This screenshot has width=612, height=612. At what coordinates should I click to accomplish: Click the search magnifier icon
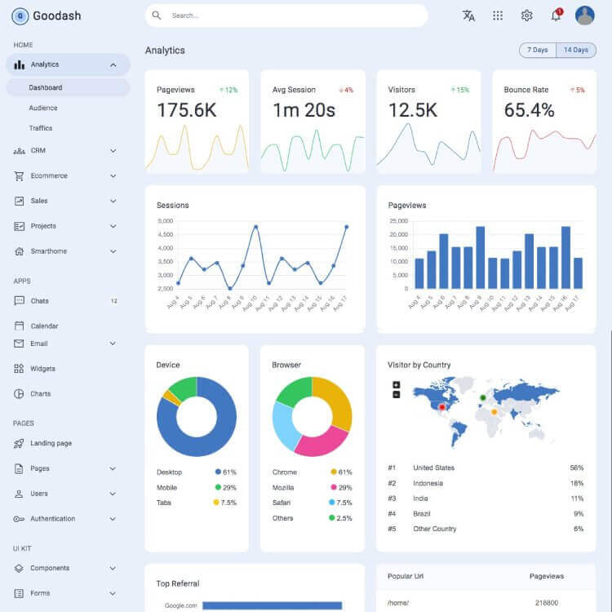coord(157,16)
